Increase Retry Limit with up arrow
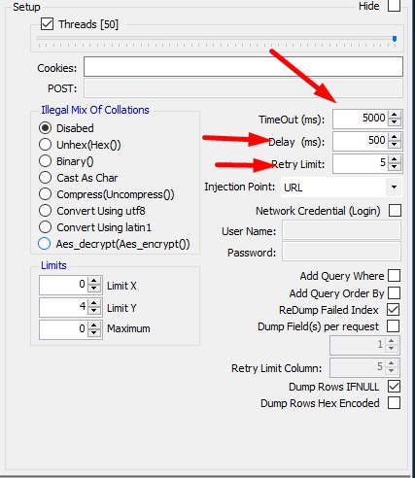 [394, 159]
